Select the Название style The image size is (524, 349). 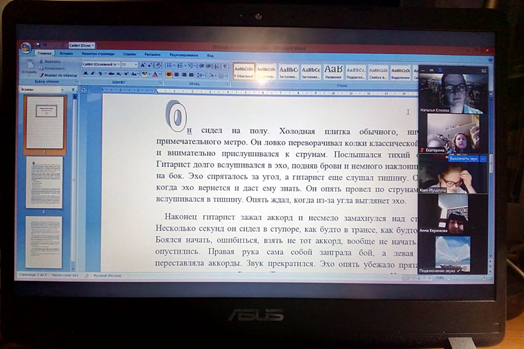coord(334,72)
